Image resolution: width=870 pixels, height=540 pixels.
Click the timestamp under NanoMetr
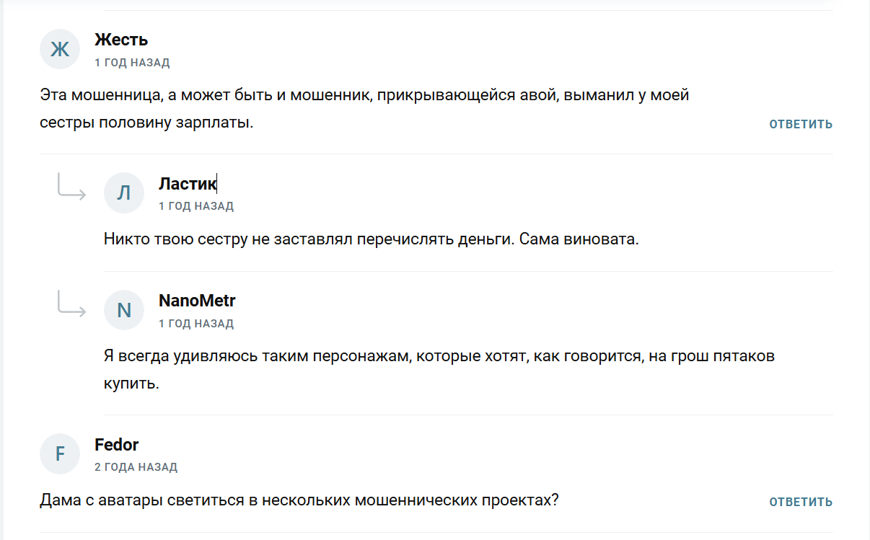(x=196, y=324)
